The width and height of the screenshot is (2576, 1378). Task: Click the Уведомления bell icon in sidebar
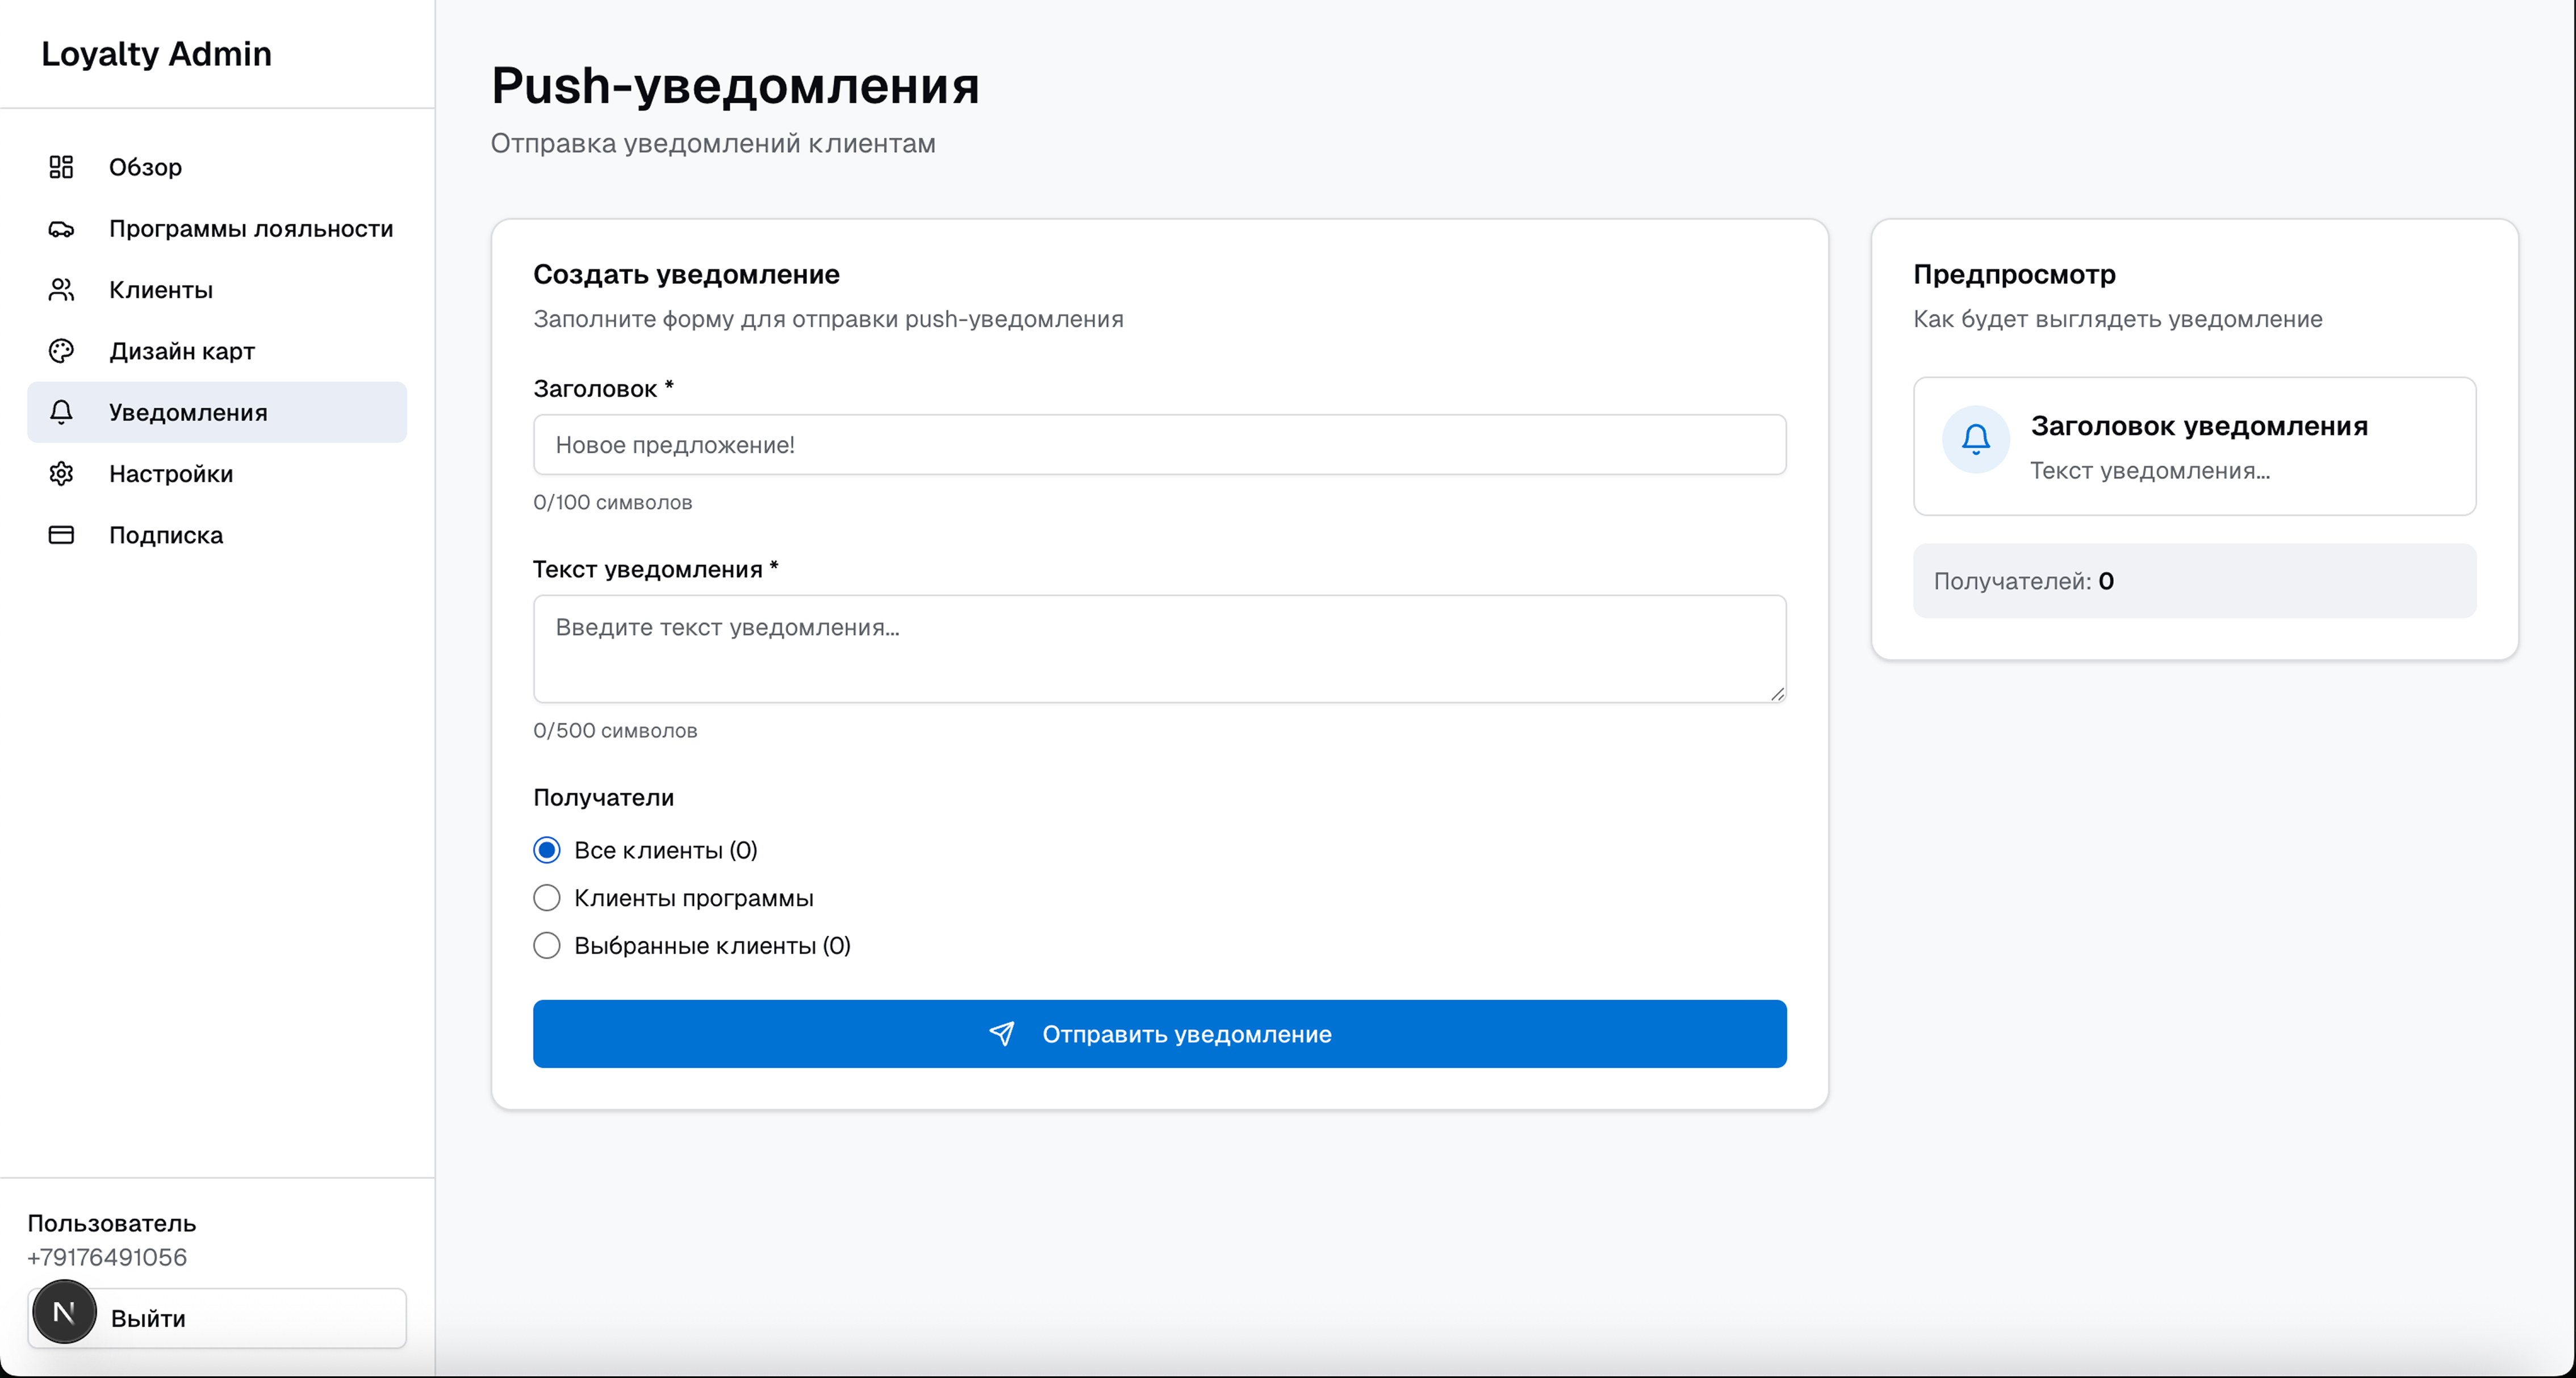click(61, 412)
